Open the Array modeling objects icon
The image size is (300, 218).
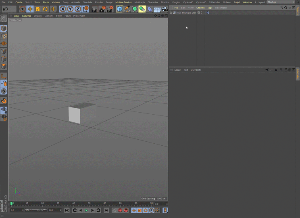click(142, 9)
